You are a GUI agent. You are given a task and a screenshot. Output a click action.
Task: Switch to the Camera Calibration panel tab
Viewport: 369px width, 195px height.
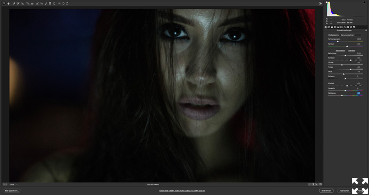coord(348,27)
